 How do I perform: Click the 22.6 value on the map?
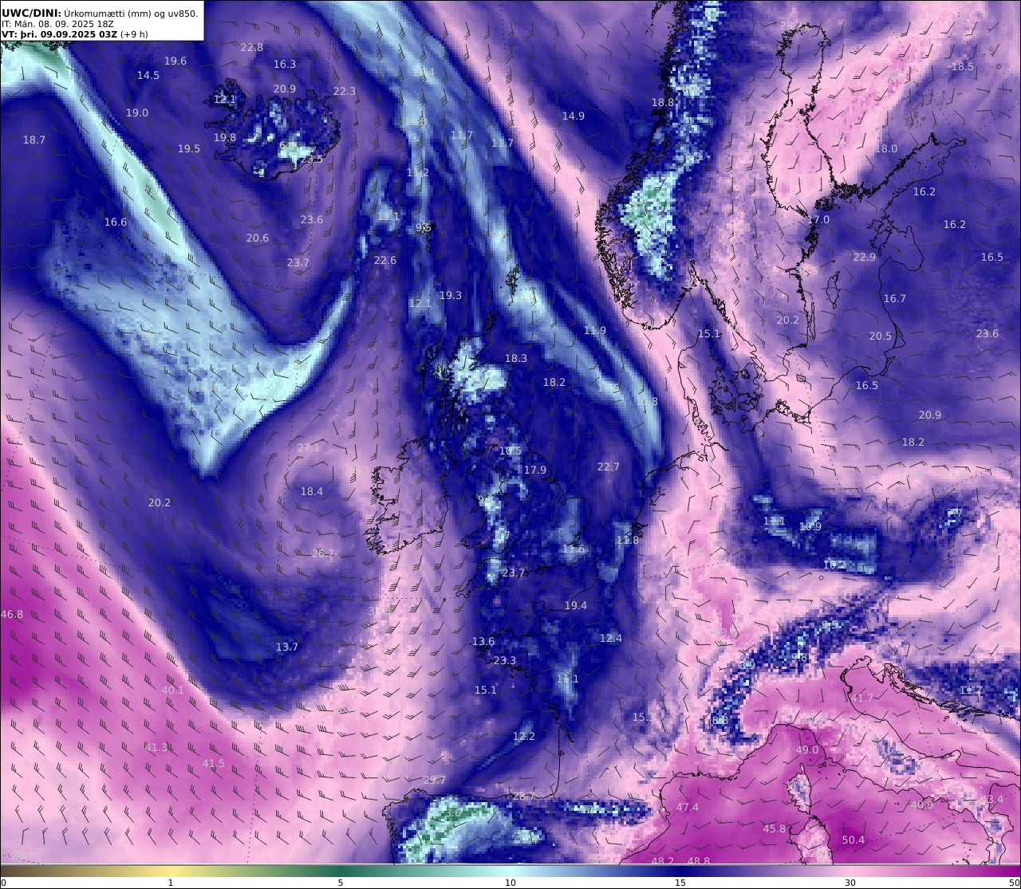[385, 260]
